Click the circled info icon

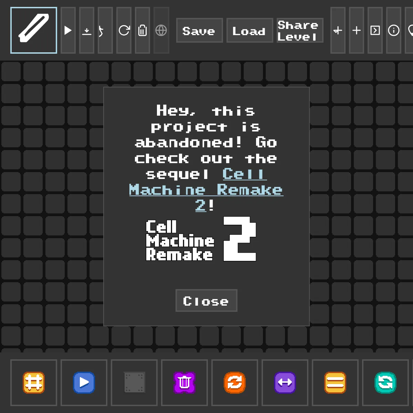(x=394, y=30)
